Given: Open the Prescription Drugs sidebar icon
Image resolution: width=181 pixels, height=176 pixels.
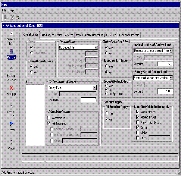Looking at the screenshot, I should (11, 106).
